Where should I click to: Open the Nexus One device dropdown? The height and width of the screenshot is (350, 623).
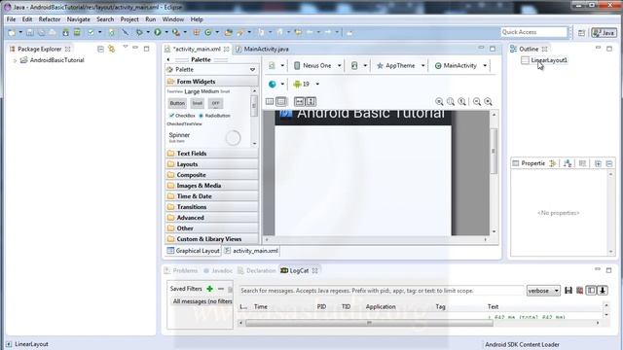click(340, 66)
